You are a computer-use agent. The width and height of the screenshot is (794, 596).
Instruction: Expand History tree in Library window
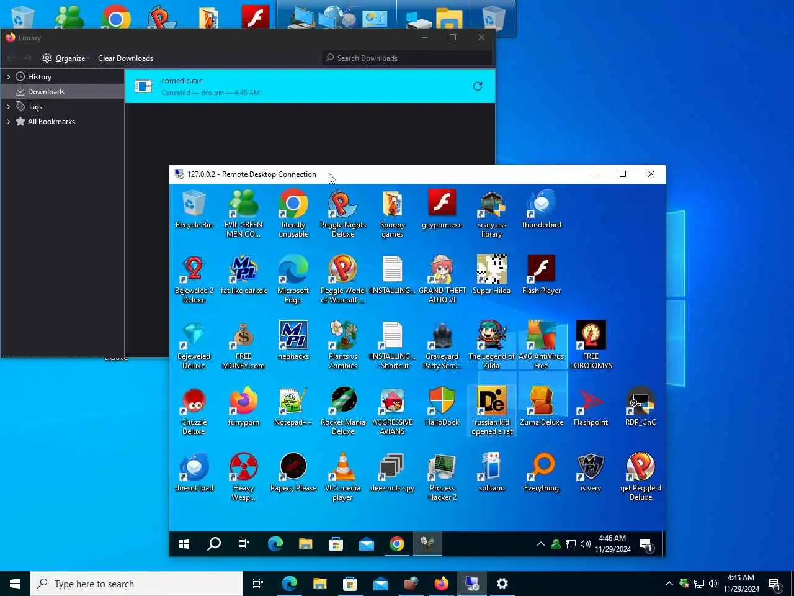pos(8,77)
